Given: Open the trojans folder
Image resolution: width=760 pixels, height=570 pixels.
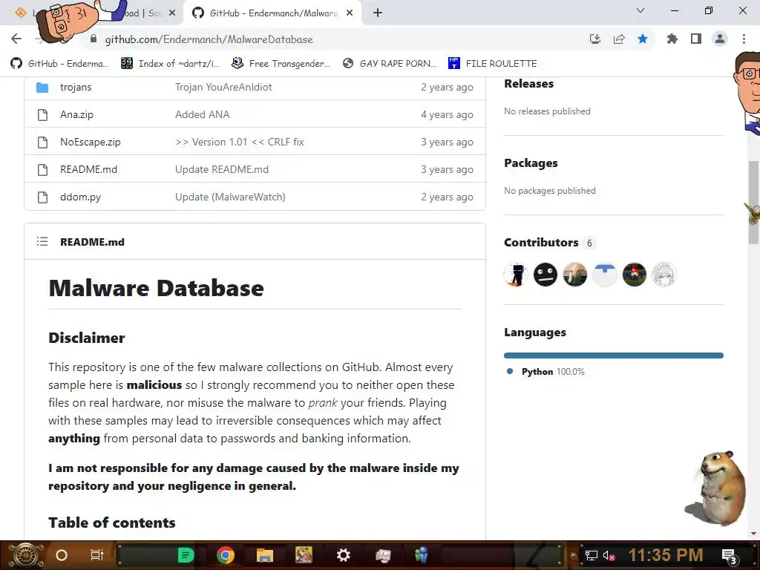Looking at the screenshot, I should point(76,88).
